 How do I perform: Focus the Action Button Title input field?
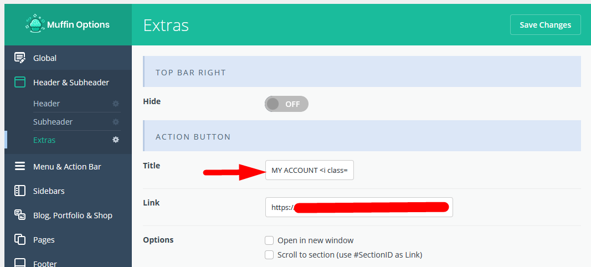coord(310,170)
